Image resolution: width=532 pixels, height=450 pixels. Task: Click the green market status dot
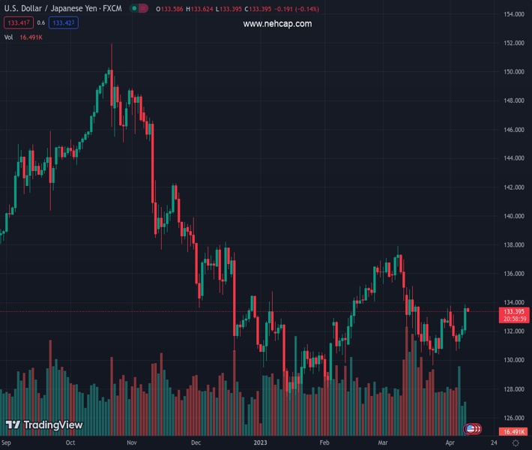coord(134,8)
